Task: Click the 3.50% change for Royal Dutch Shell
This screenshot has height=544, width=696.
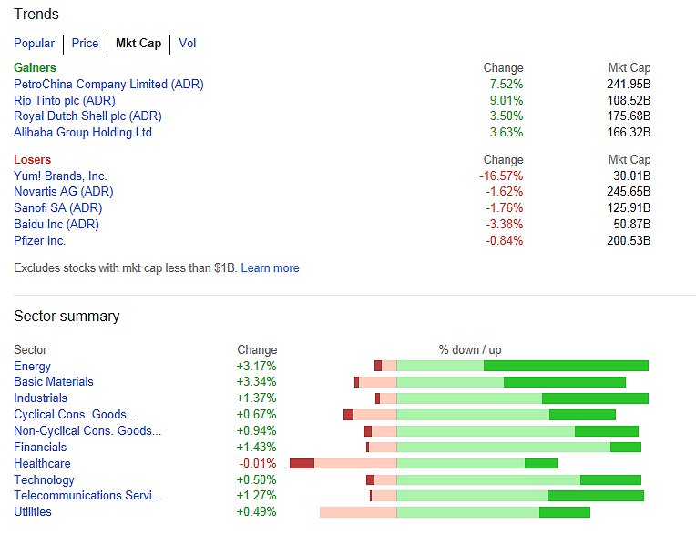Action: [x=507, y=116]
